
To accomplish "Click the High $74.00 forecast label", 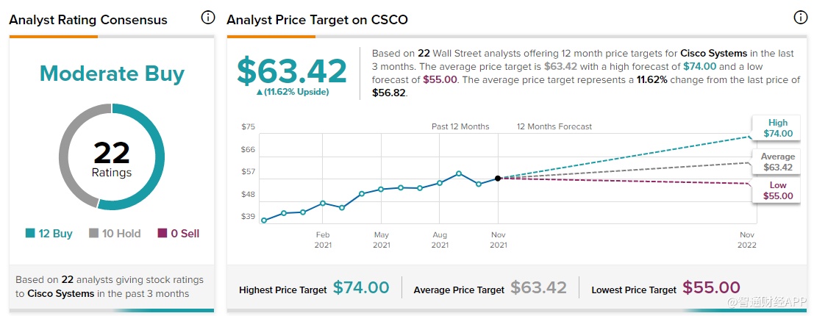I will [x=778, y=129].
